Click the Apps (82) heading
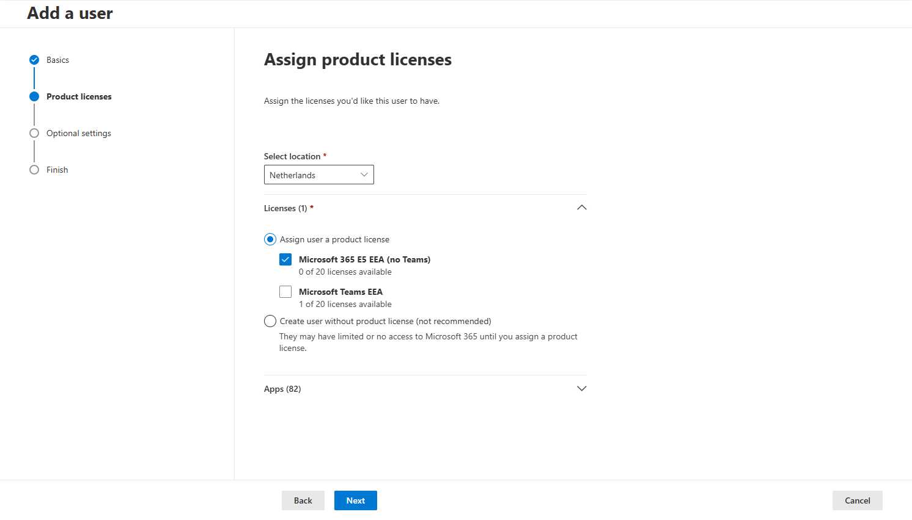 point(282,389)
